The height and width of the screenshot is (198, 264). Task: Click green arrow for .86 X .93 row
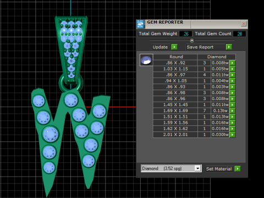[232, 87]
